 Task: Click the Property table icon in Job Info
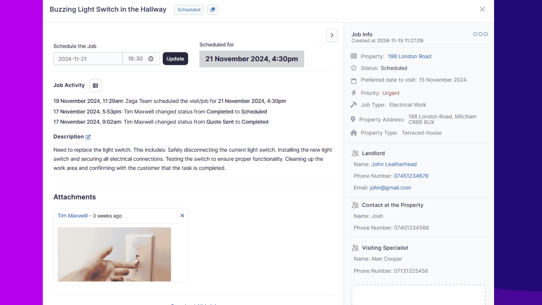(x=354, y=56)
